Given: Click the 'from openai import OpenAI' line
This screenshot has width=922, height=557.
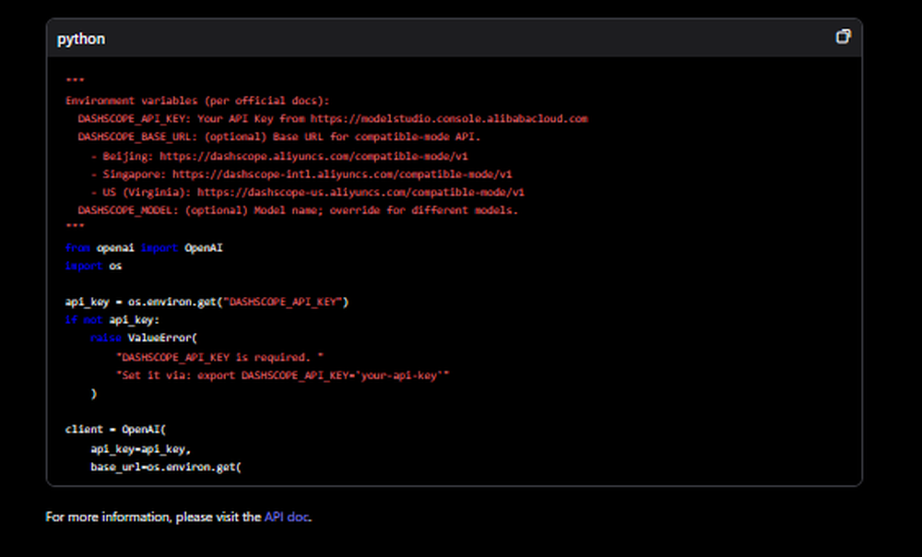Looking at the screenshot, I should tap(142, 247).
